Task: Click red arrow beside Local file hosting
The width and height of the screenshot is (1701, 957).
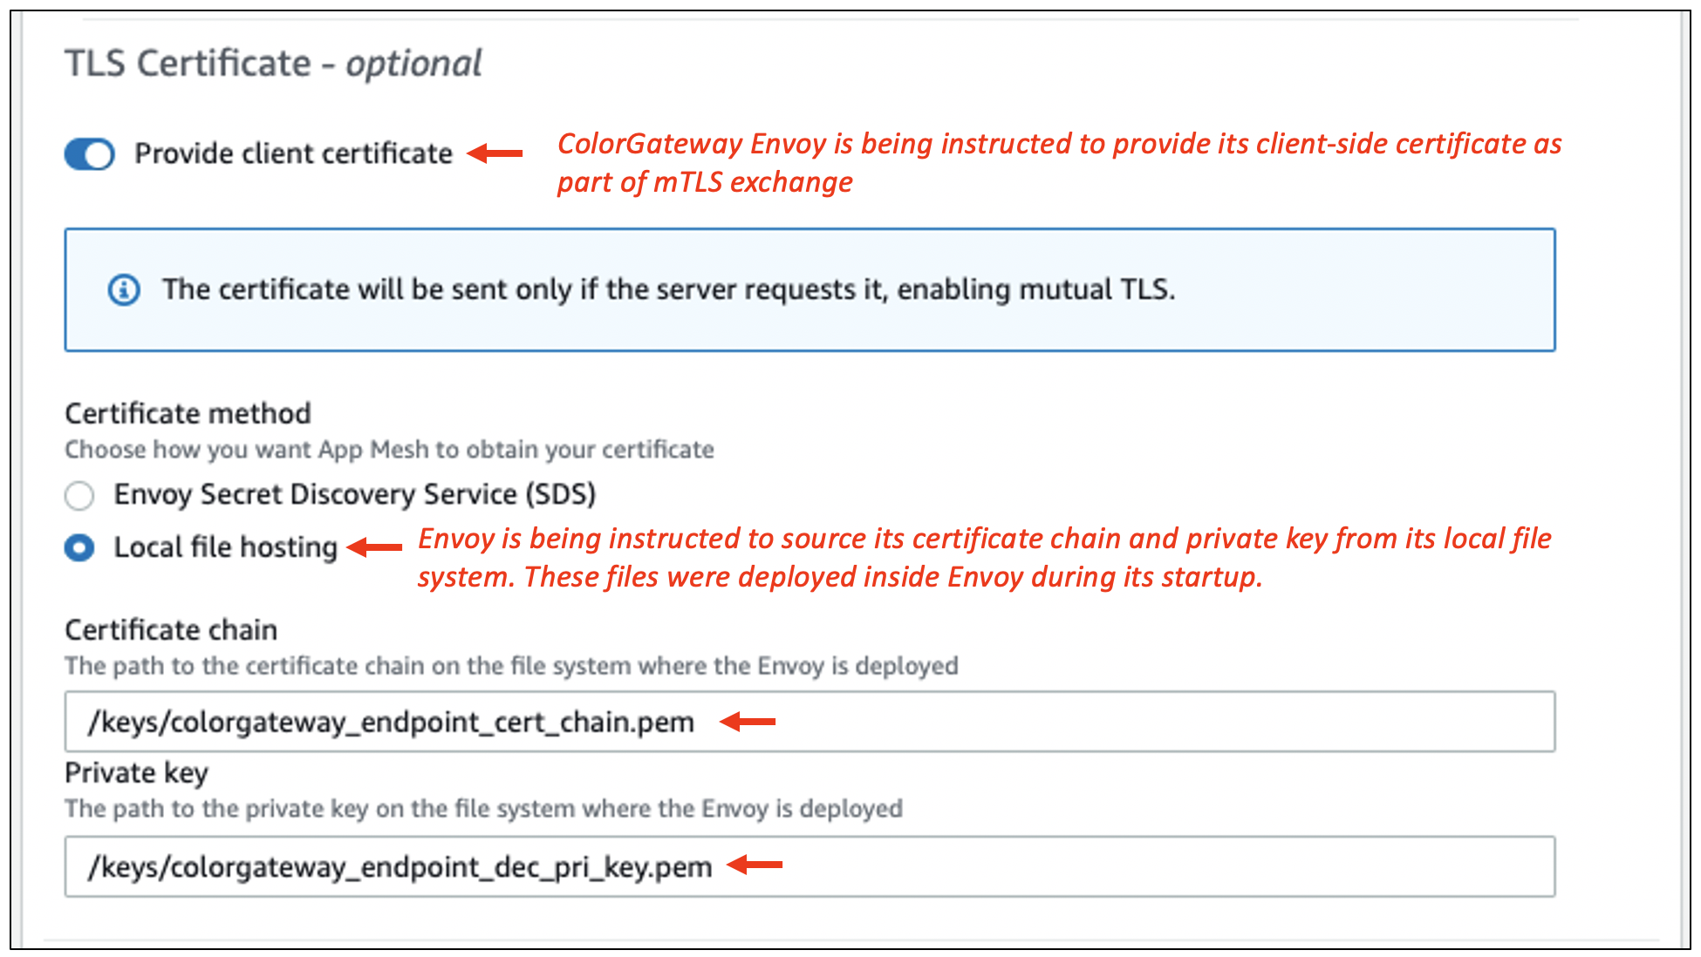Action: [x=375, y=547]
